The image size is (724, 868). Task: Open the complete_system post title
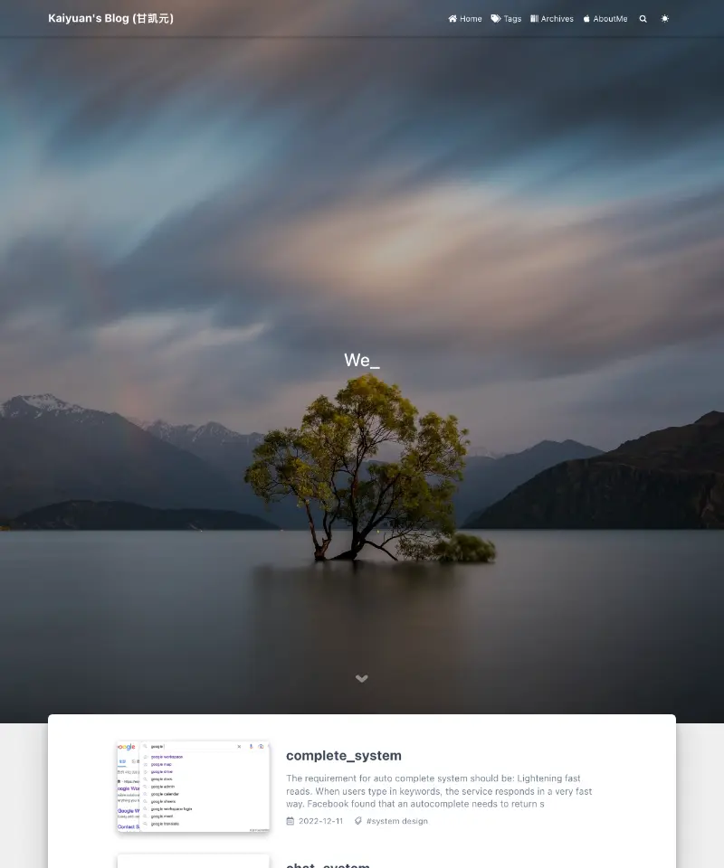pyautogui.click(x=344, y=756)
